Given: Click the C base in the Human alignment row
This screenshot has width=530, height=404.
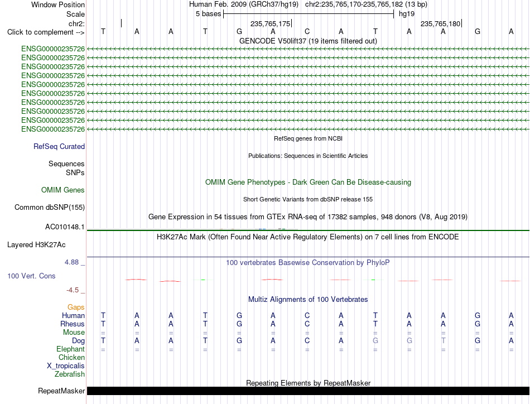Looking at the screenshot, I should pos(307,315).
